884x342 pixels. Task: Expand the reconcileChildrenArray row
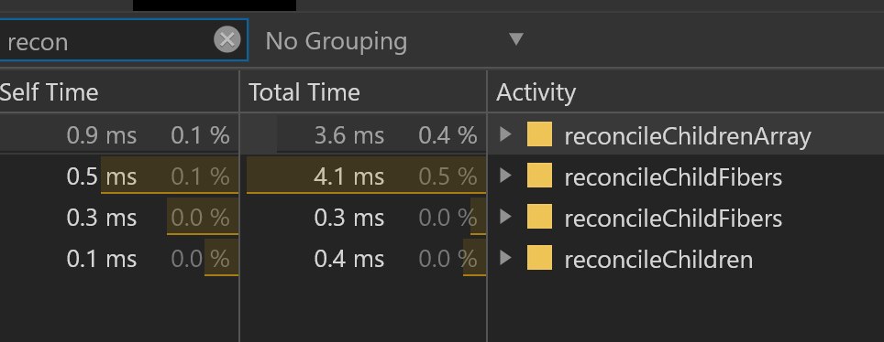point(505,134)
